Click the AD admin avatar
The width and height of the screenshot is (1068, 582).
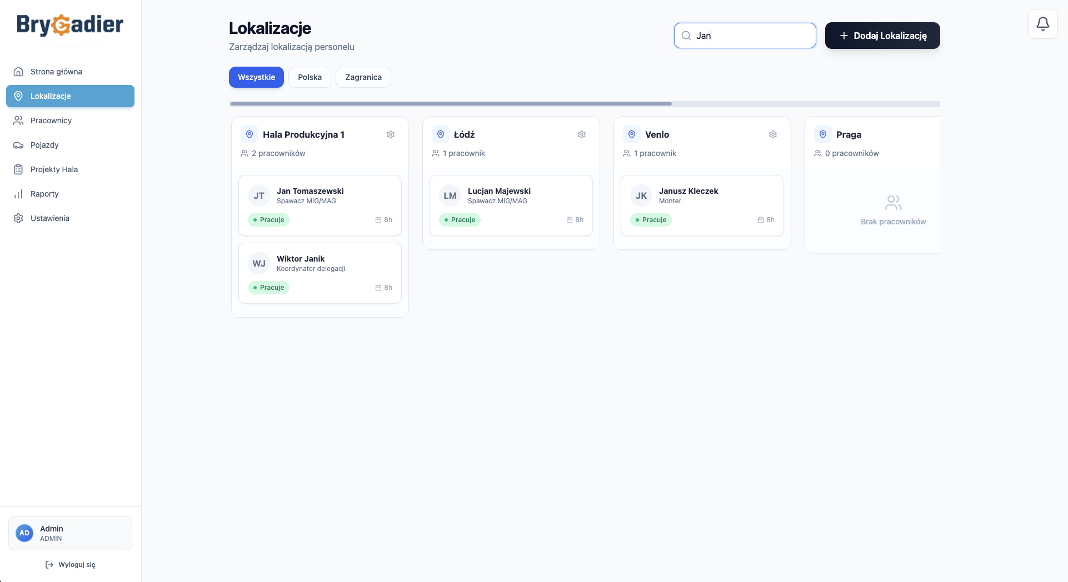(x=24, y=533)
